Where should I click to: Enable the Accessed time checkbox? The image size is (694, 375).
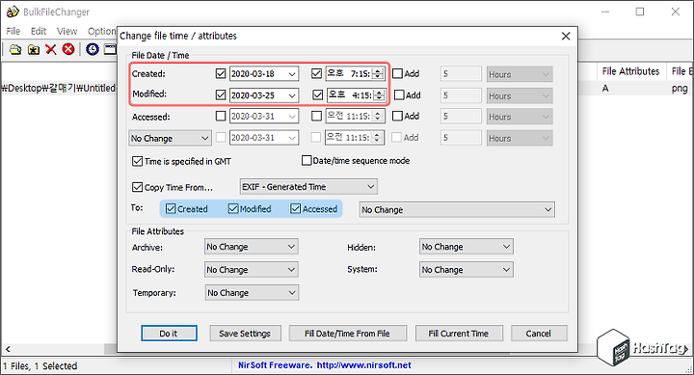(x=316, y=116)
